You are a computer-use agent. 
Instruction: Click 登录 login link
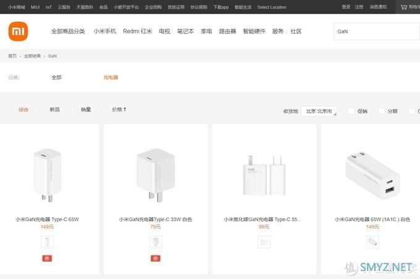(346, 7)
